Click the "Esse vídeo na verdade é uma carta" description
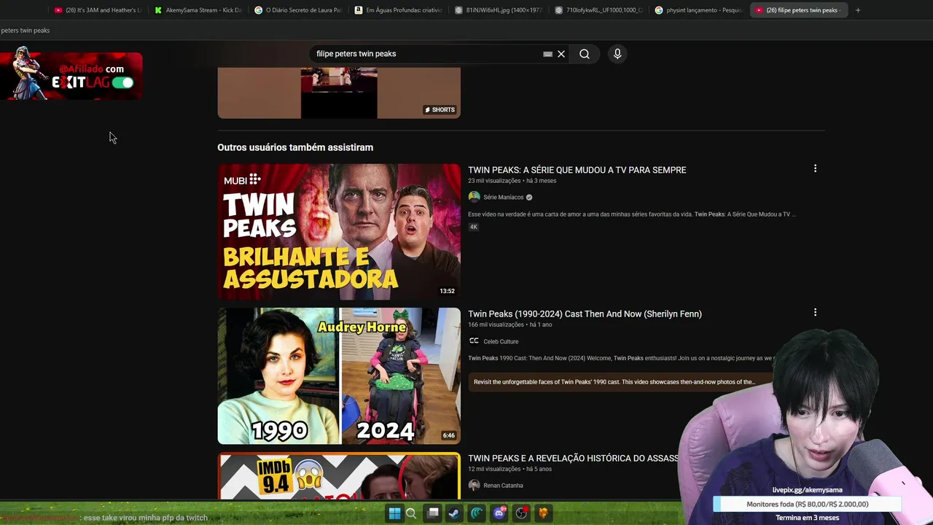 632,214
